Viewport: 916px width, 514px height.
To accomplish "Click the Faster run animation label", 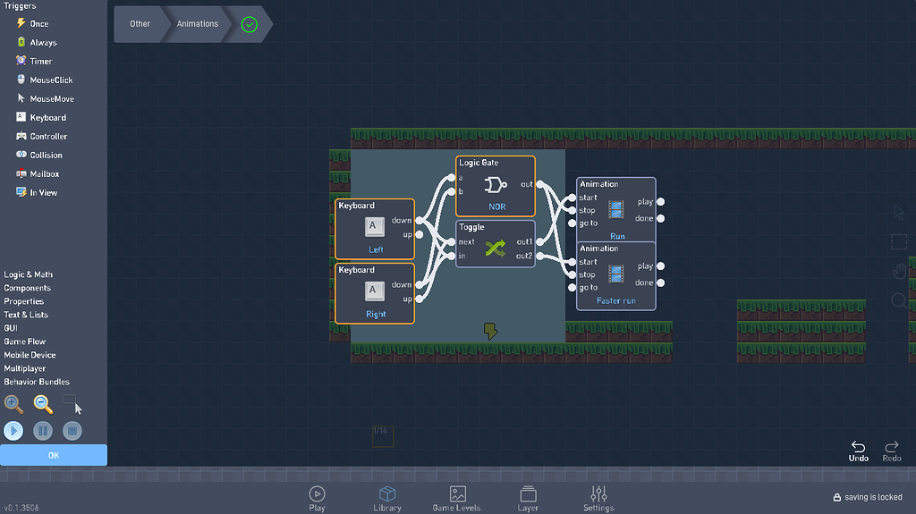I will click(616, 301).
